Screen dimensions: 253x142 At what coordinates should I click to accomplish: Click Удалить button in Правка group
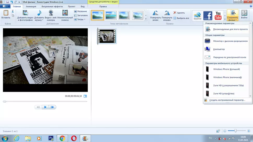coord(179,13)
